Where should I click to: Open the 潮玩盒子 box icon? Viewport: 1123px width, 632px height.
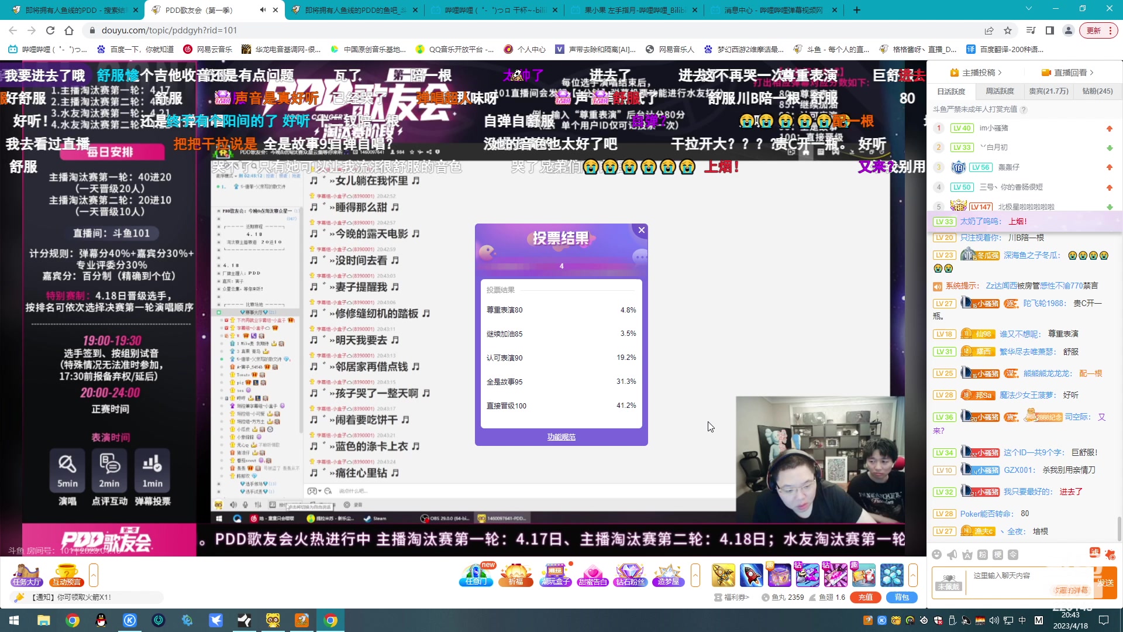[555, 575]
